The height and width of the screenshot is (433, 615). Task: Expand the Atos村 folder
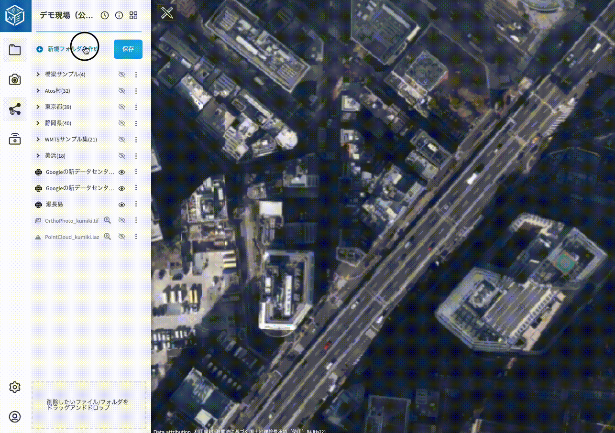click(x=38, y=91)
